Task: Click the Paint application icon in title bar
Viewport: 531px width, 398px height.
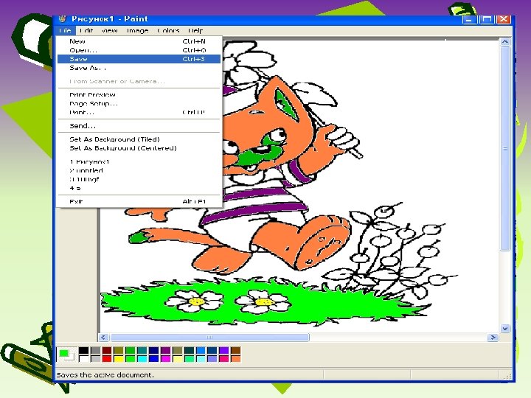Action: click(x=62, y=18)
